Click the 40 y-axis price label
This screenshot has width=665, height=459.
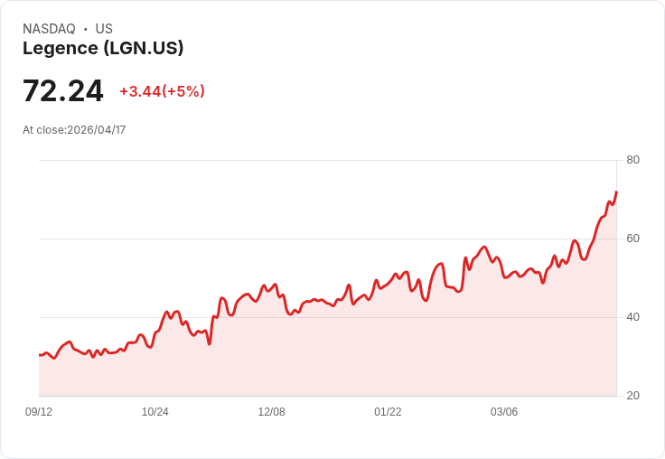632,317
